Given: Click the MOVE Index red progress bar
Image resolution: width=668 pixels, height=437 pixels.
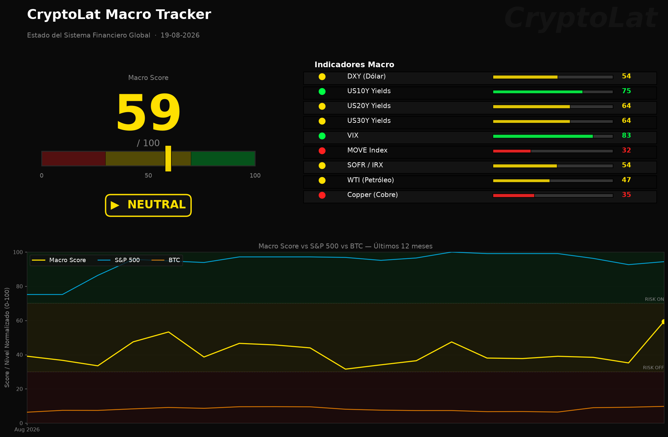Looking at the screenshot, I should tap(553, 151).
